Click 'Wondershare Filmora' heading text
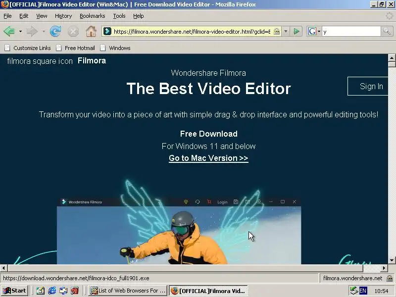This screenshot has height=297, width=396. [208, 73]
